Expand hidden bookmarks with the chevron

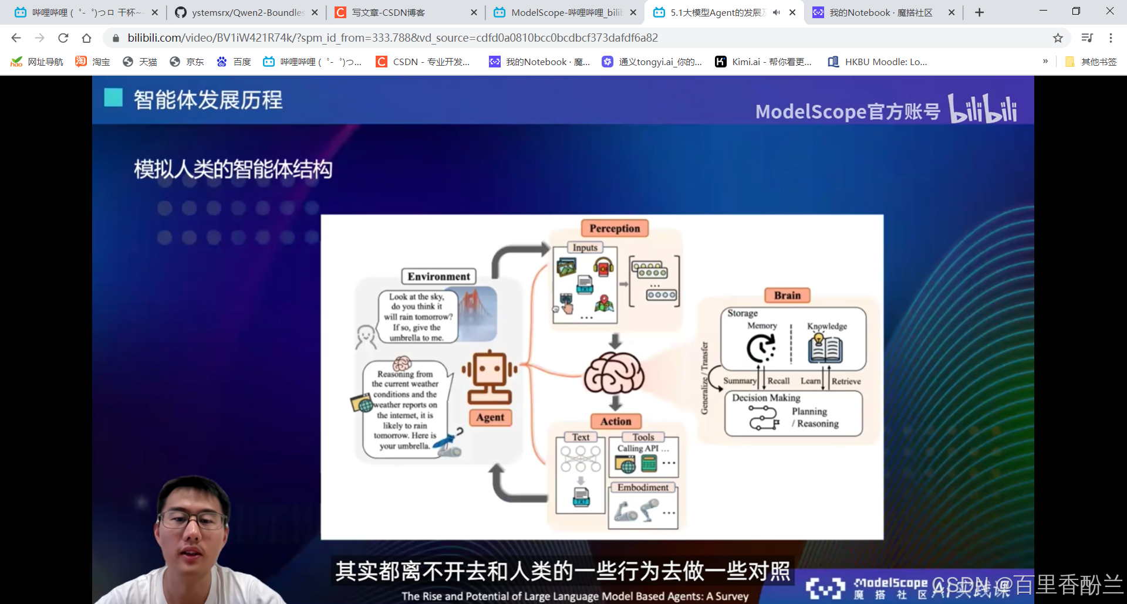tap(1045, 61)
